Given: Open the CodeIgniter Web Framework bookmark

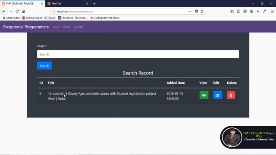Looking at the screenshot, I should click(105, 18).
